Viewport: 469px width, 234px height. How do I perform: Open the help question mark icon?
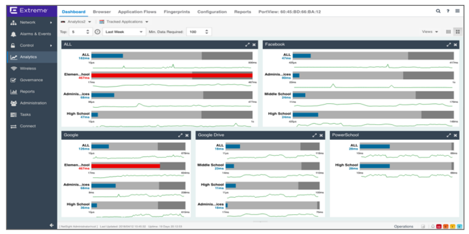(x=448, y=11)
